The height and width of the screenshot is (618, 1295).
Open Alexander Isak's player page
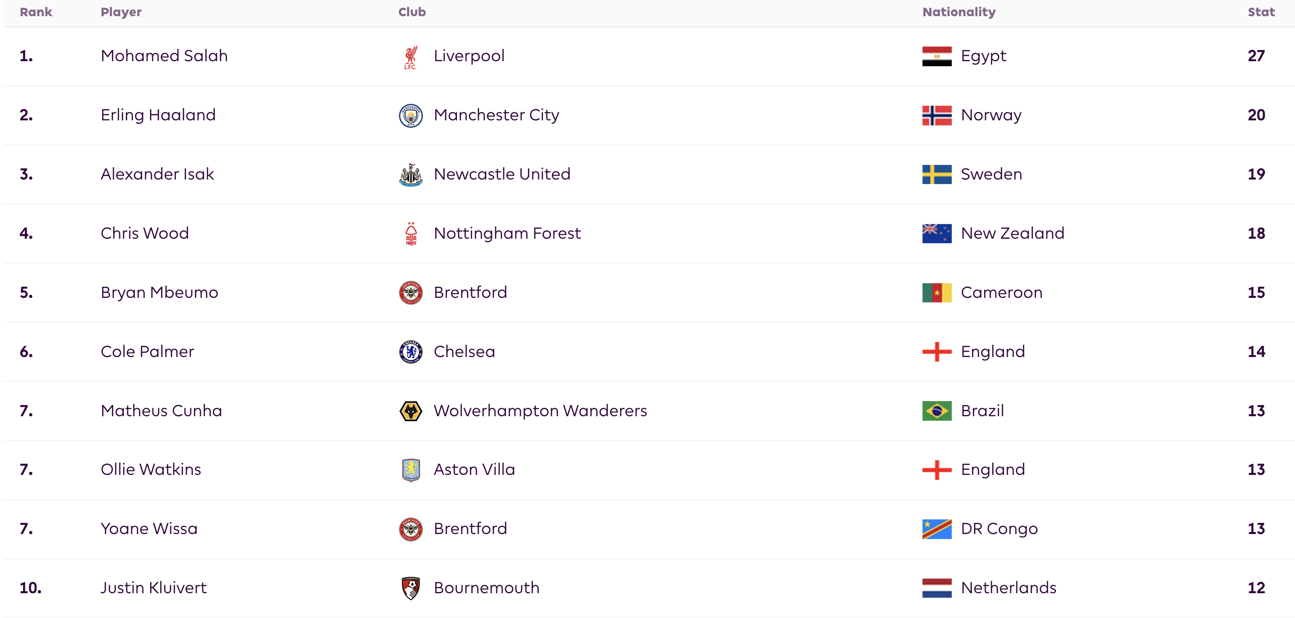click(x=157, y=174)
